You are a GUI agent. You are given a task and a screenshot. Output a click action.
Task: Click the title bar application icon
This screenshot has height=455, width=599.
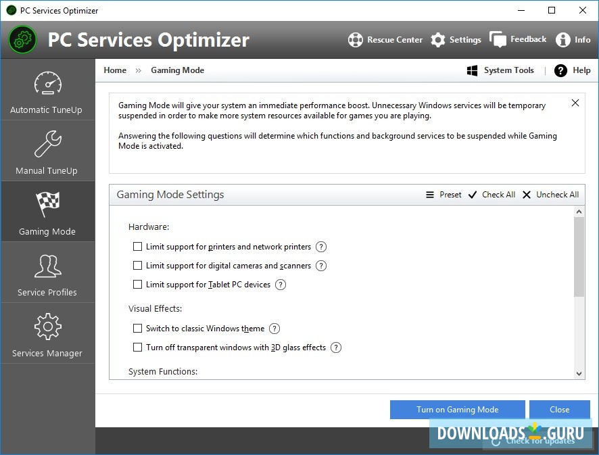pos(11,10)
